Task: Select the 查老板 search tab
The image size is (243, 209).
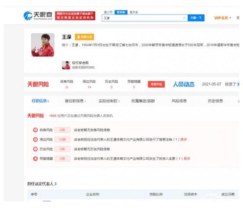Action: [x=121, y=12]
